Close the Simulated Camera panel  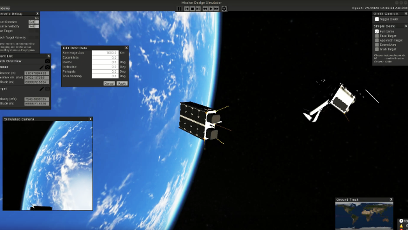(x=91, y=119)
